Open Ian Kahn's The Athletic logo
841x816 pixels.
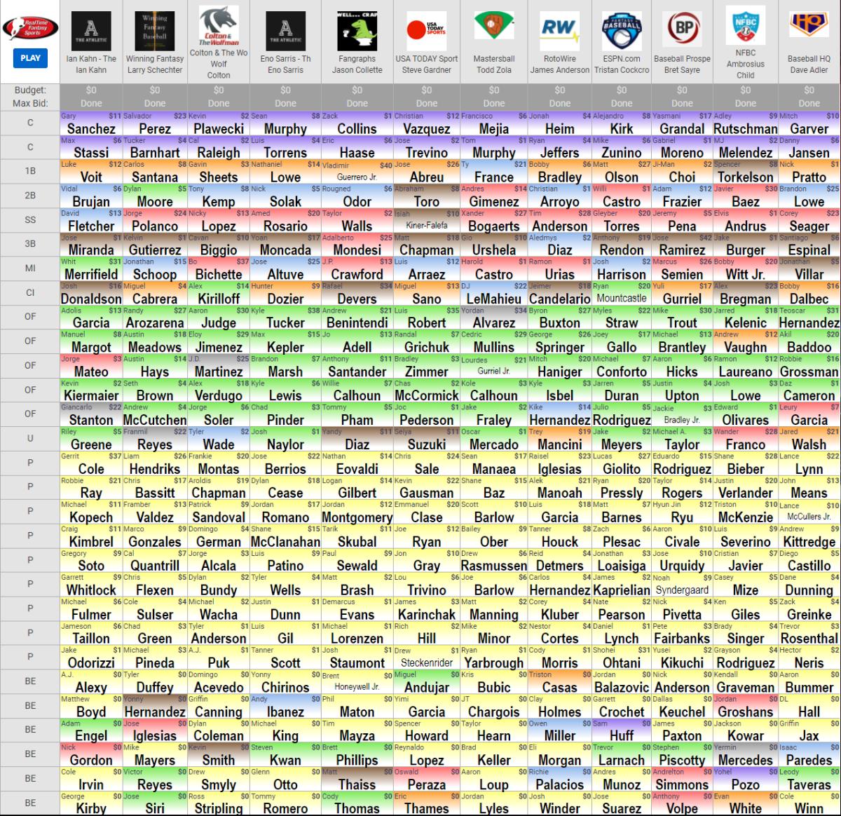tap(91, 28)
